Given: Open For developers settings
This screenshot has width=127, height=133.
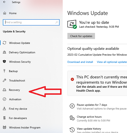Looking at the screenshot, I should 18,118.
